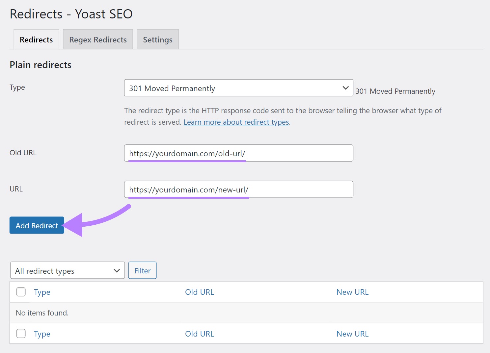The width and height of the screenshot is (490, 353).
Task: Click the footer New URL column header
Action: [x=352, y=333]
